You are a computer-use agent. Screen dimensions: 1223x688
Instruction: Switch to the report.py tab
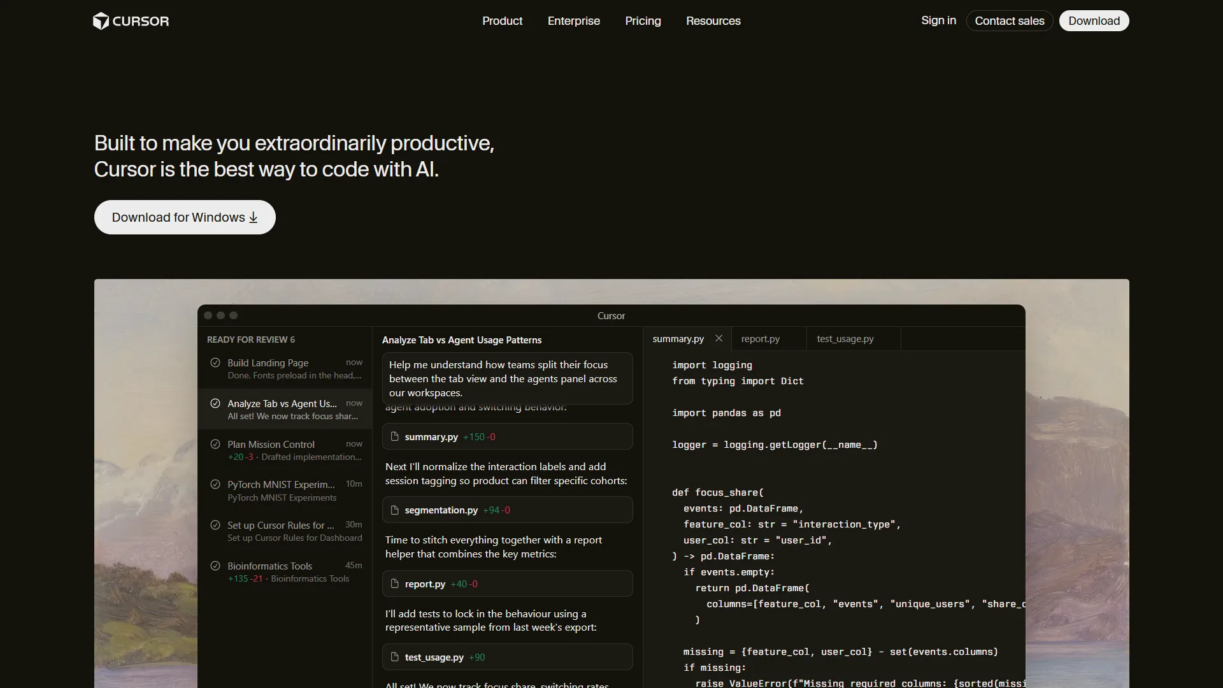760,339
